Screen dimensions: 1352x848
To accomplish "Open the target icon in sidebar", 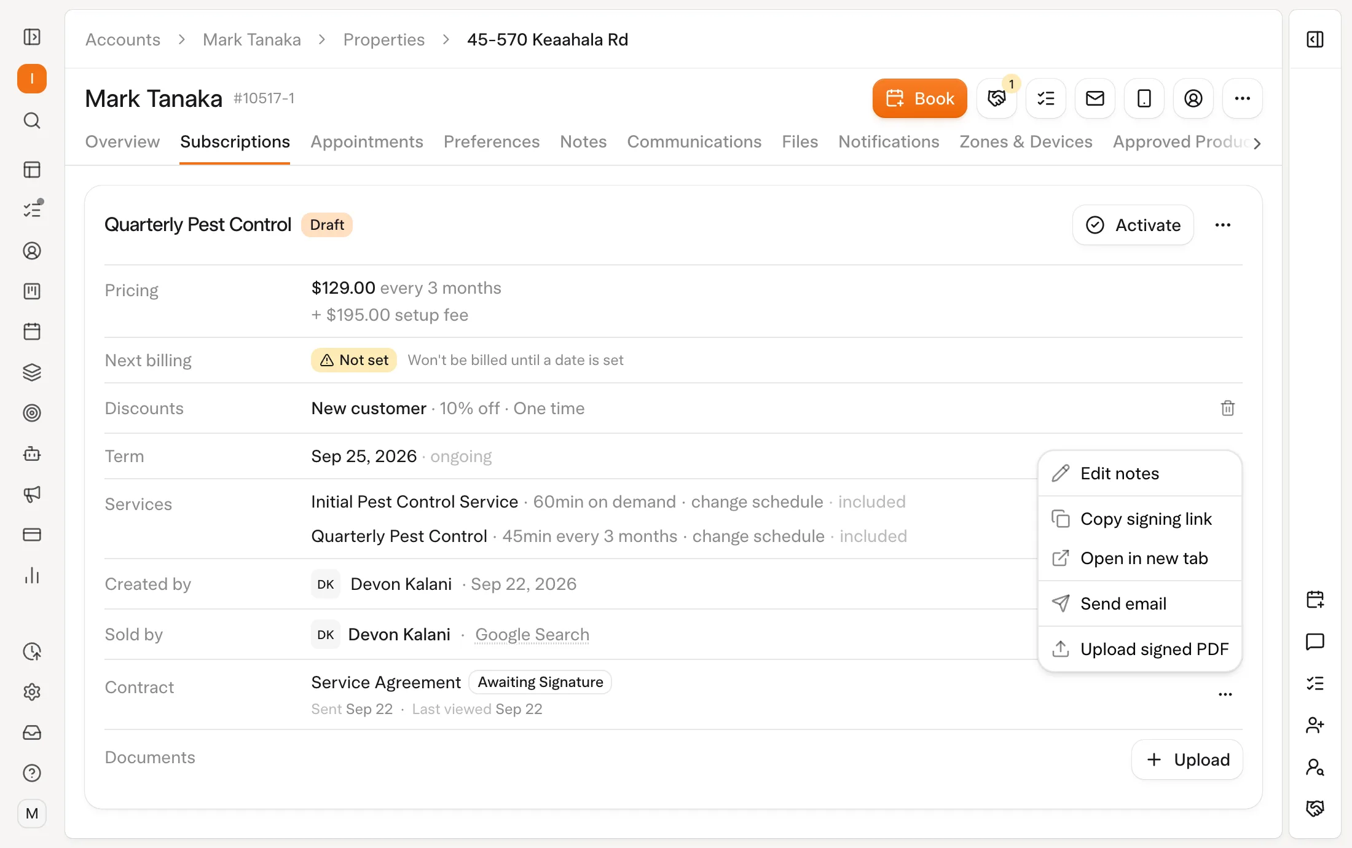I will [x=32, y=413].
